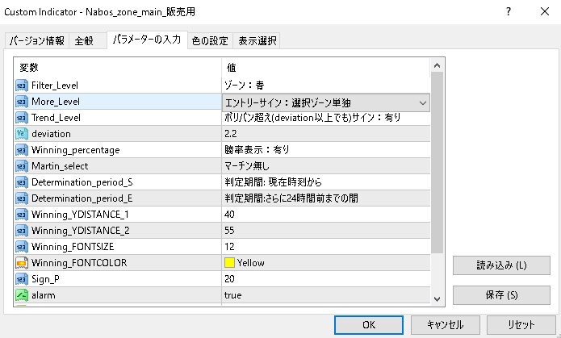
Task: Click the 保存 (S) button
Action: click(x=501, y=295)
